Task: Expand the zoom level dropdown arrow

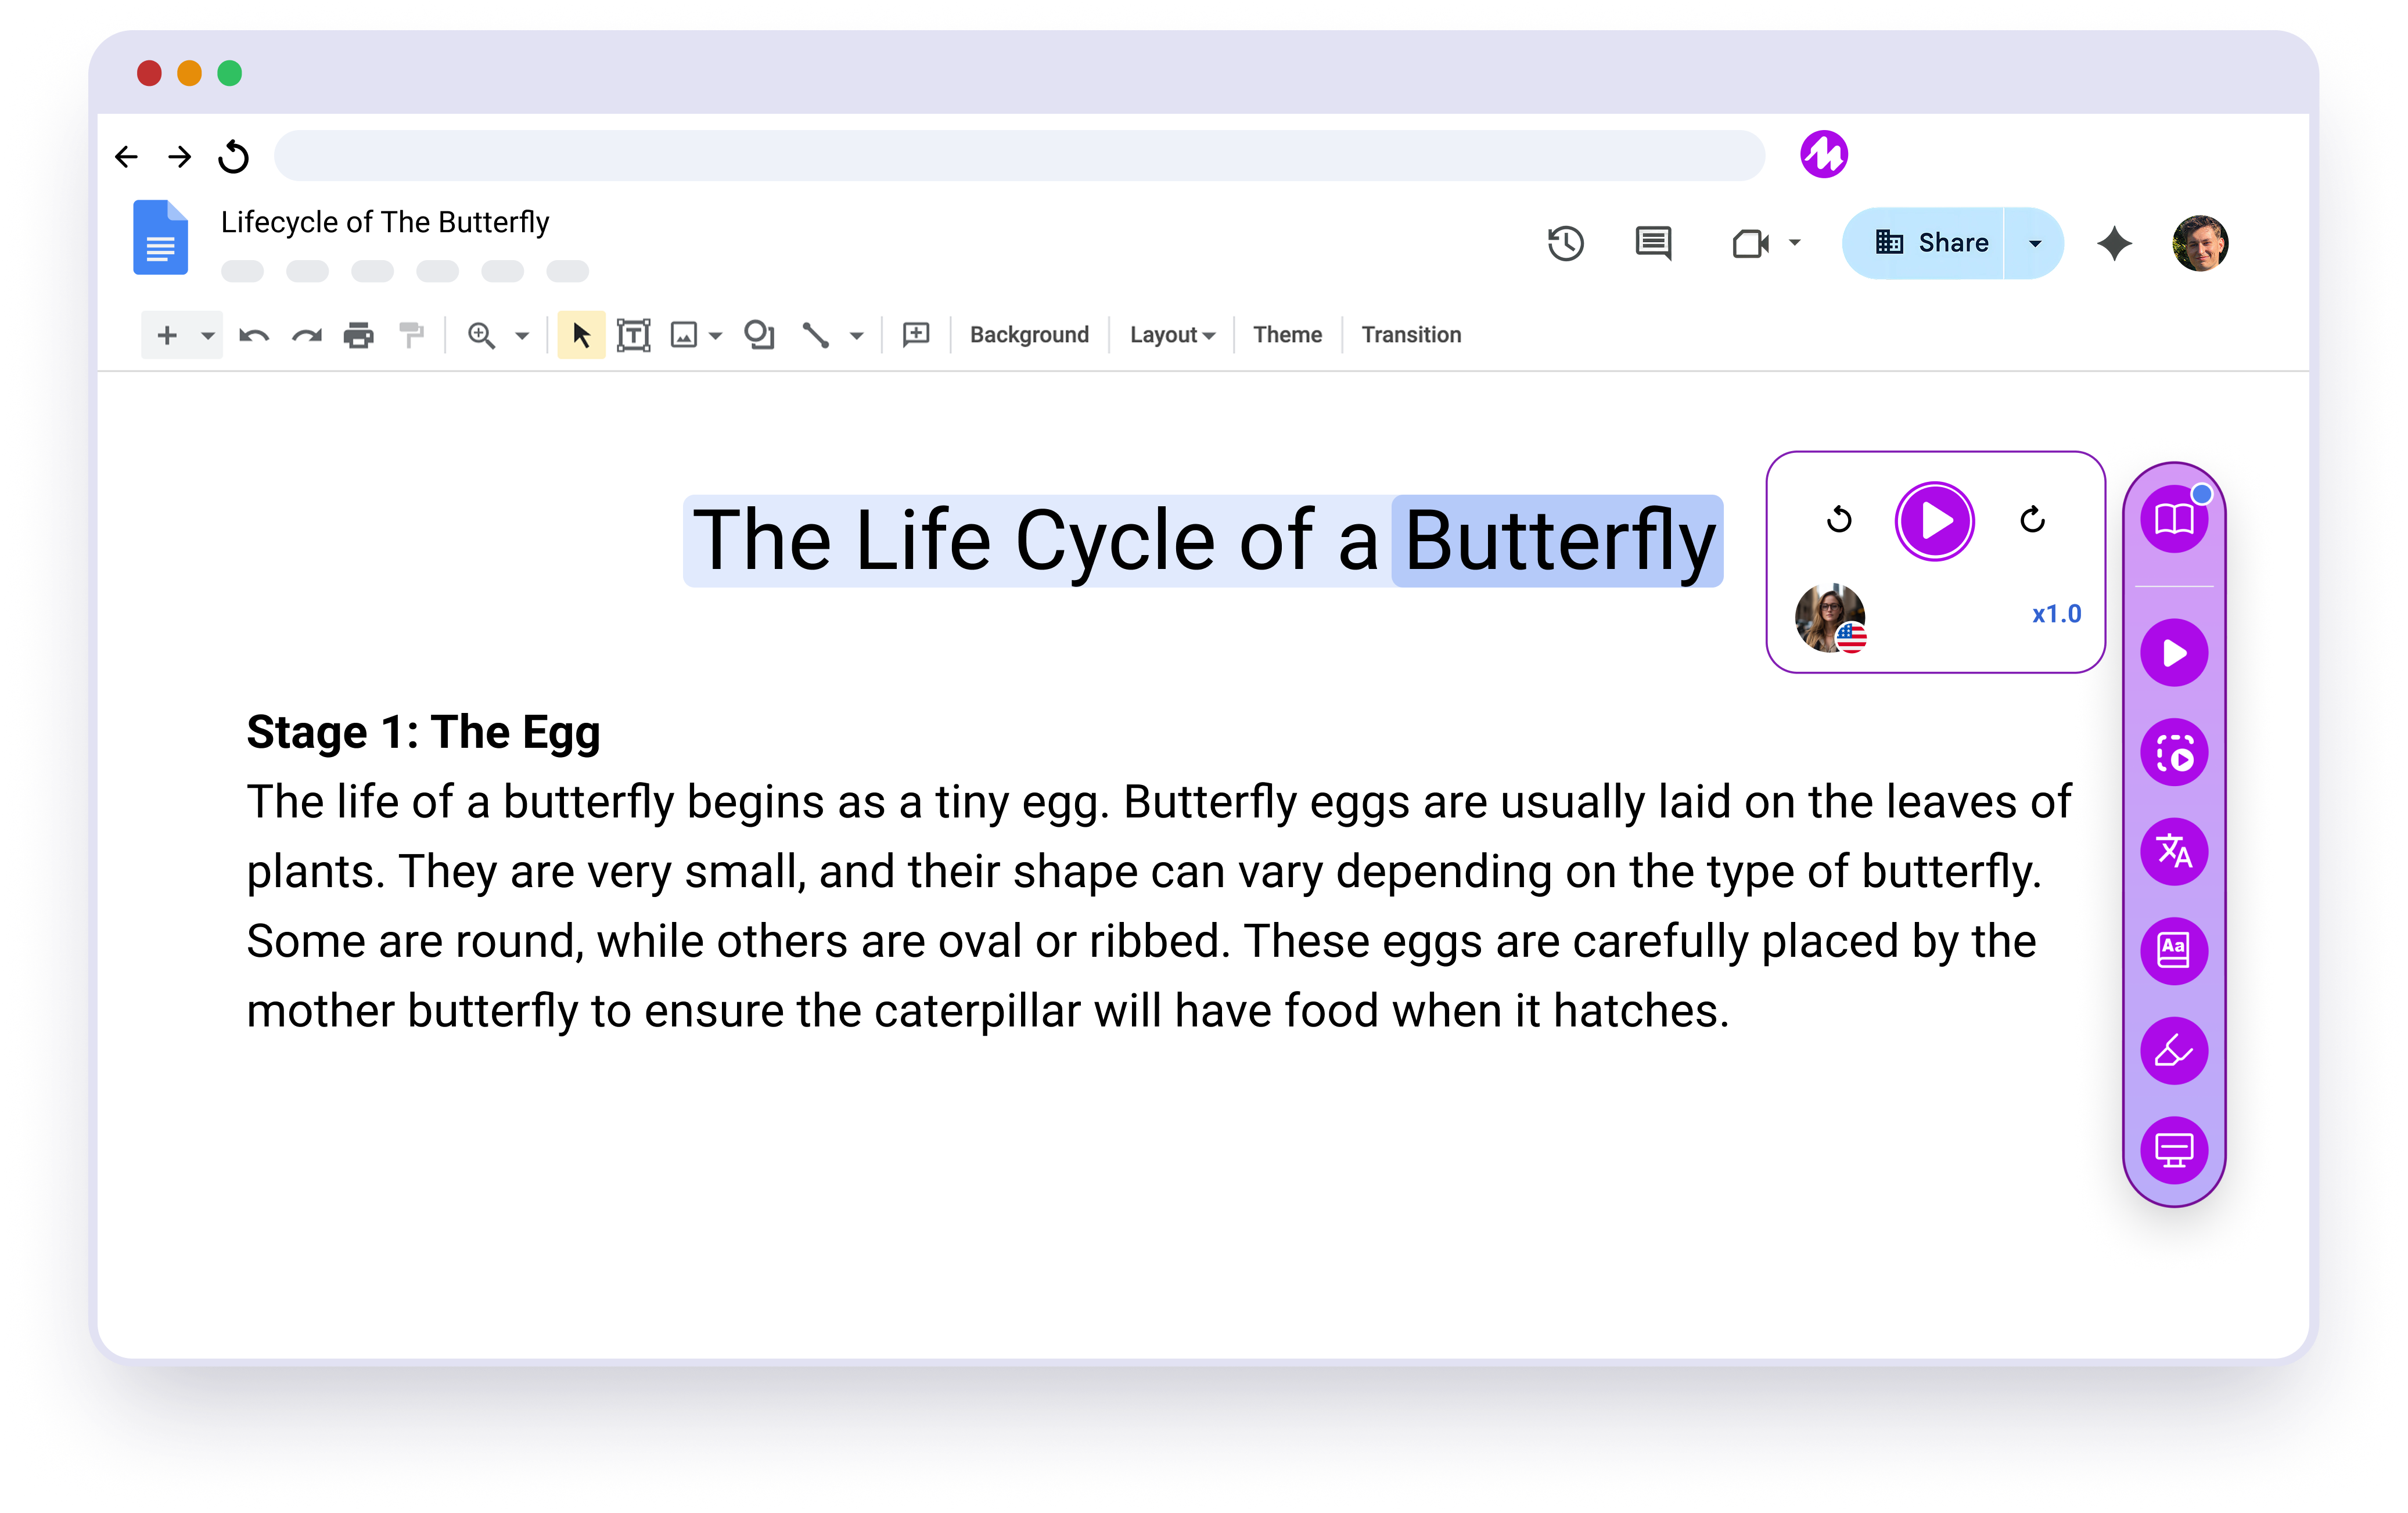Action: point(522,337)
